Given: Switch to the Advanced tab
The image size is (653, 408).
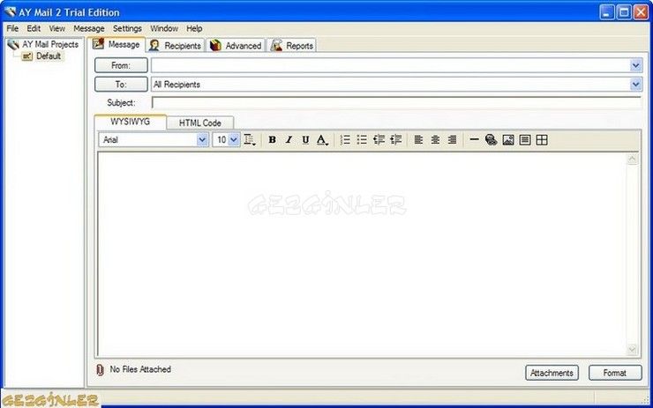Looking at the screenshot, I should click(x=236, y=45).
